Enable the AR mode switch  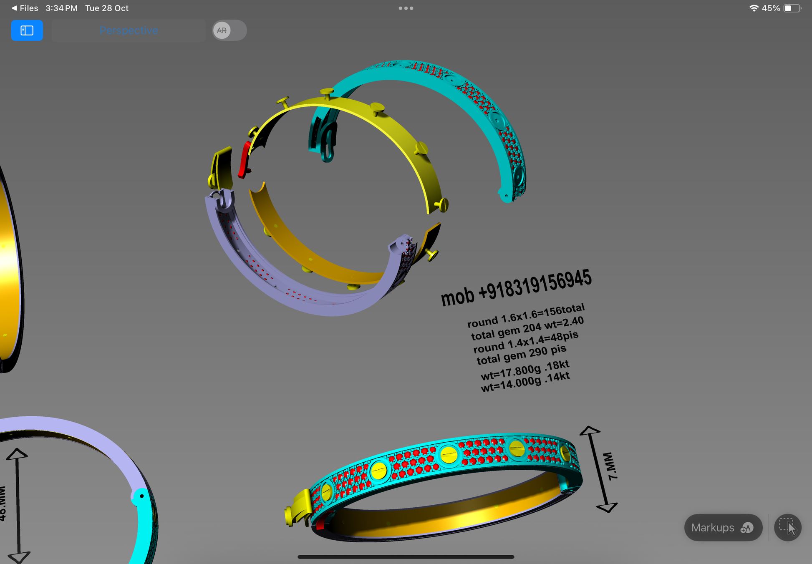pos(229,30)
